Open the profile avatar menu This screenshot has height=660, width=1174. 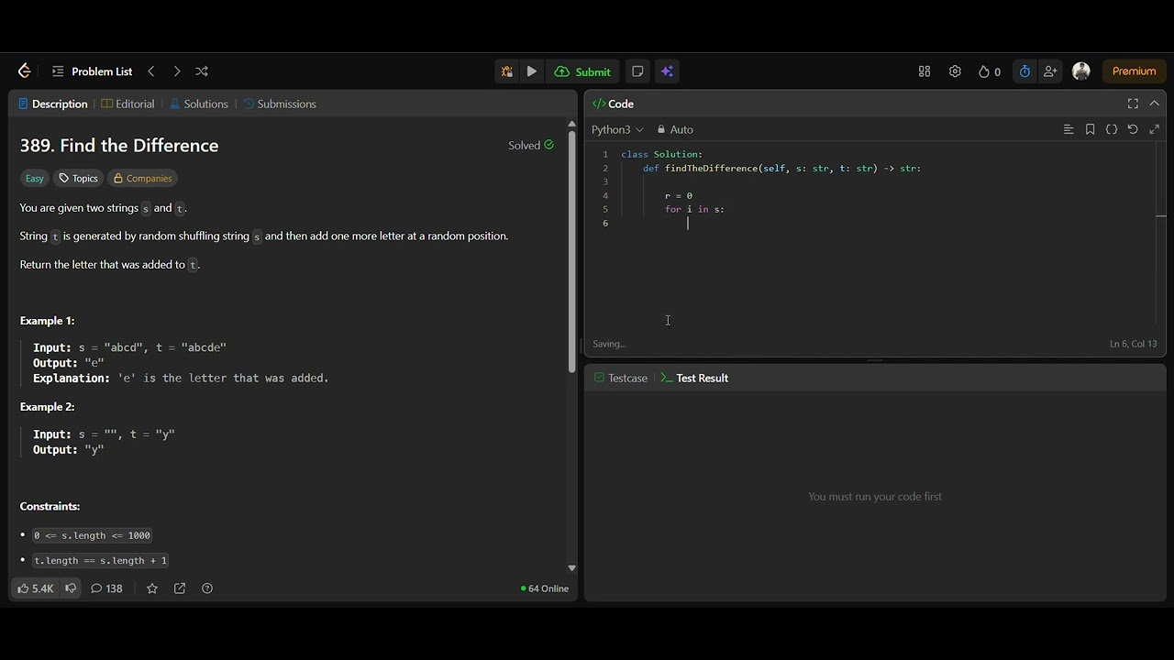[1081, 71]
